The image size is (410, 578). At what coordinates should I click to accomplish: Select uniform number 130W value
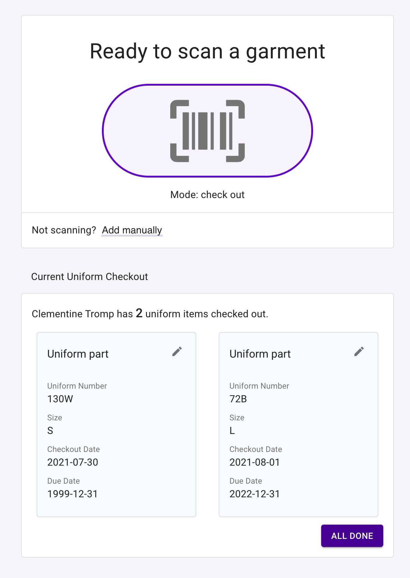(60, 399)
